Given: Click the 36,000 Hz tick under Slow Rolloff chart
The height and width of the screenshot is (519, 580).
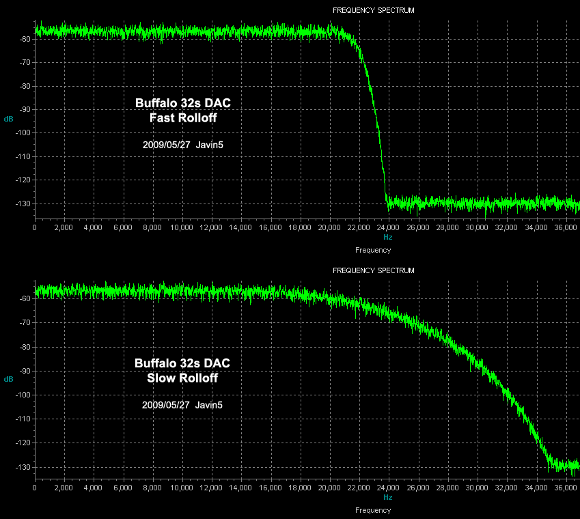Looking at the screenshot, I should click(x=566, y=488).
